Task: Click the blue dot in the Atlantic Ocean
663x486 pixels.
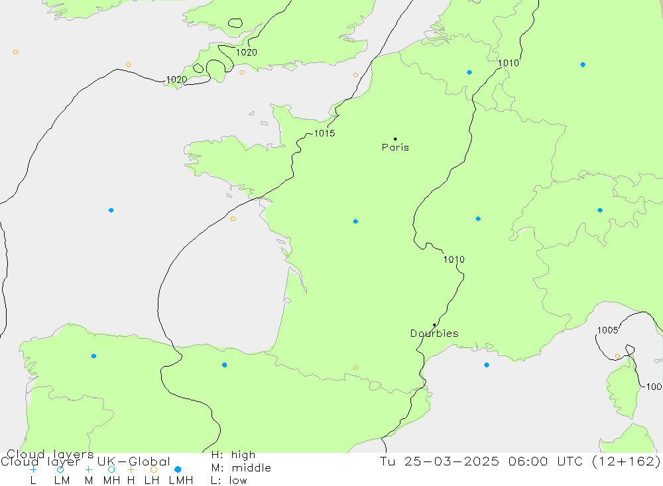Action: pyautogui.click(x=111, y=210)
